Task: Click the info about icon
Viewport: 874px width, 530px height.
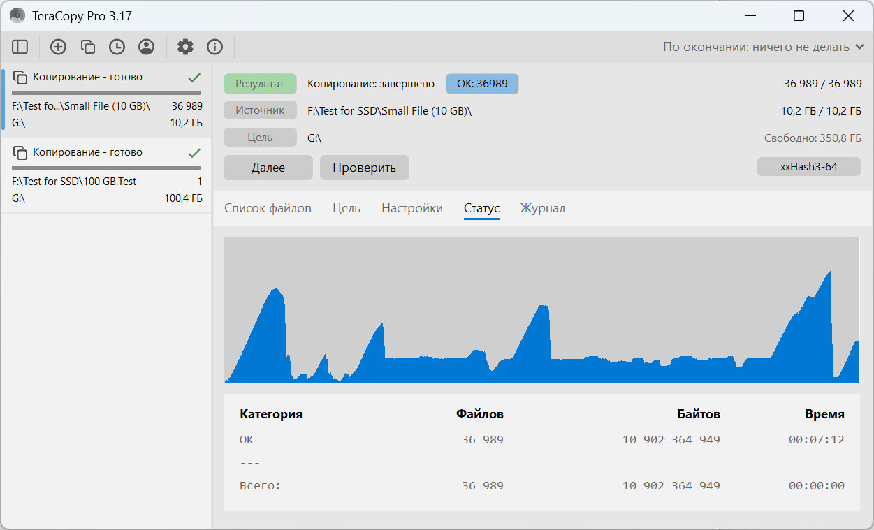Action: click(x=214, y=47)
